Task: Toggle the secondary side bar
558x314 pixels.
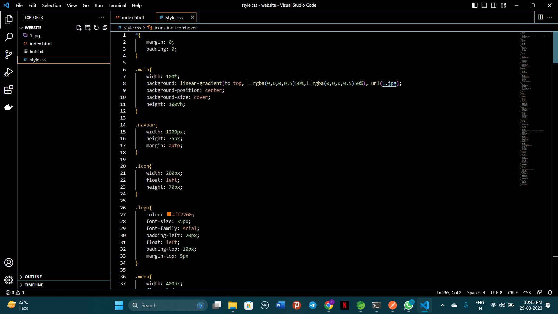Action: click(x=494, y=5)
